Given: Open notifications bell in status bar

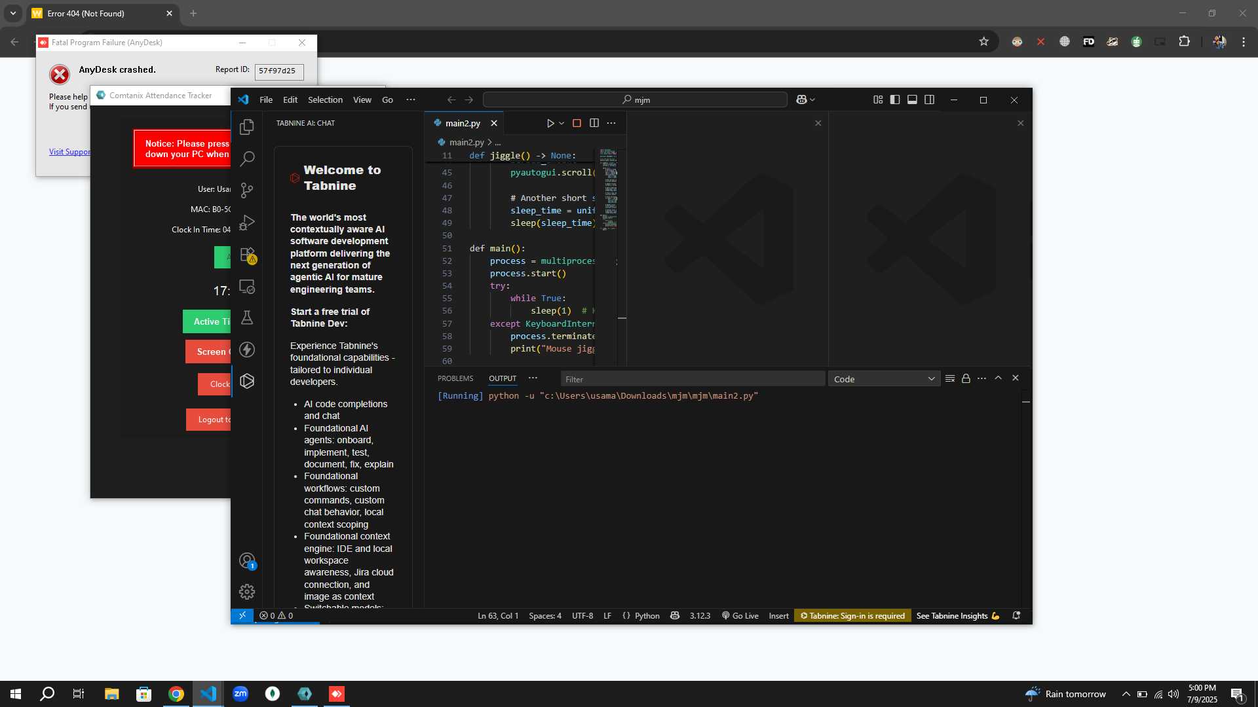Looking at the screenshot, I should coord(1017,615).
